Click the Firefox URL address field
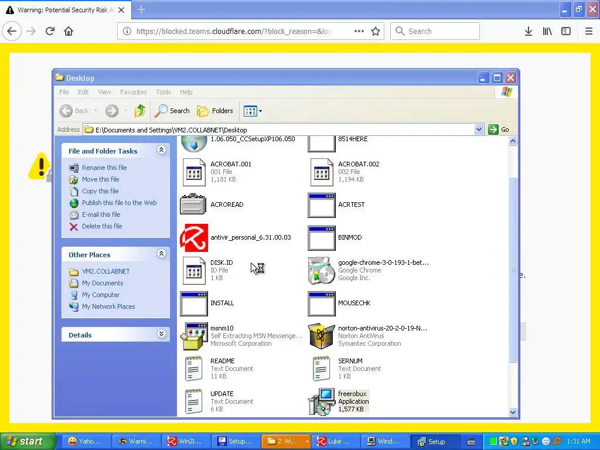The width and height of the screenshot is (600, 450). (x=233, y=32)
